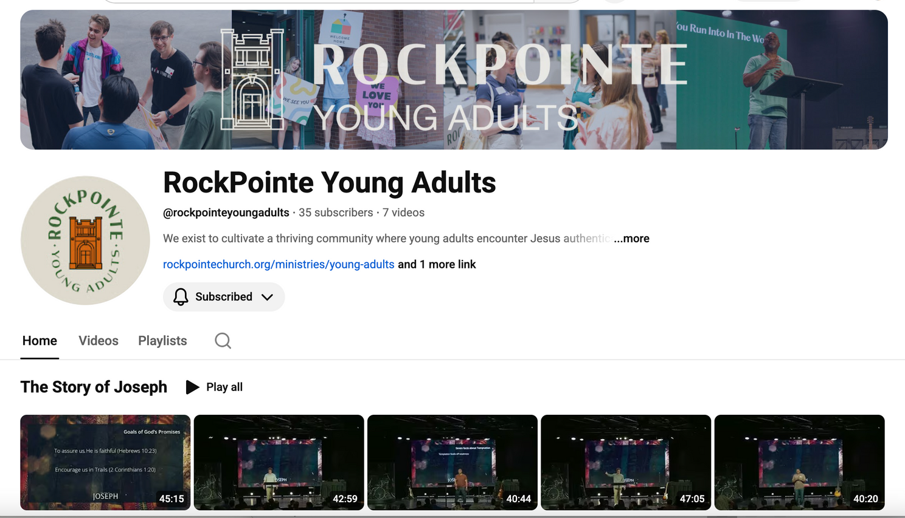Expand the channel description with ...more
The image size is (905, 518).
tap(631, 239)
